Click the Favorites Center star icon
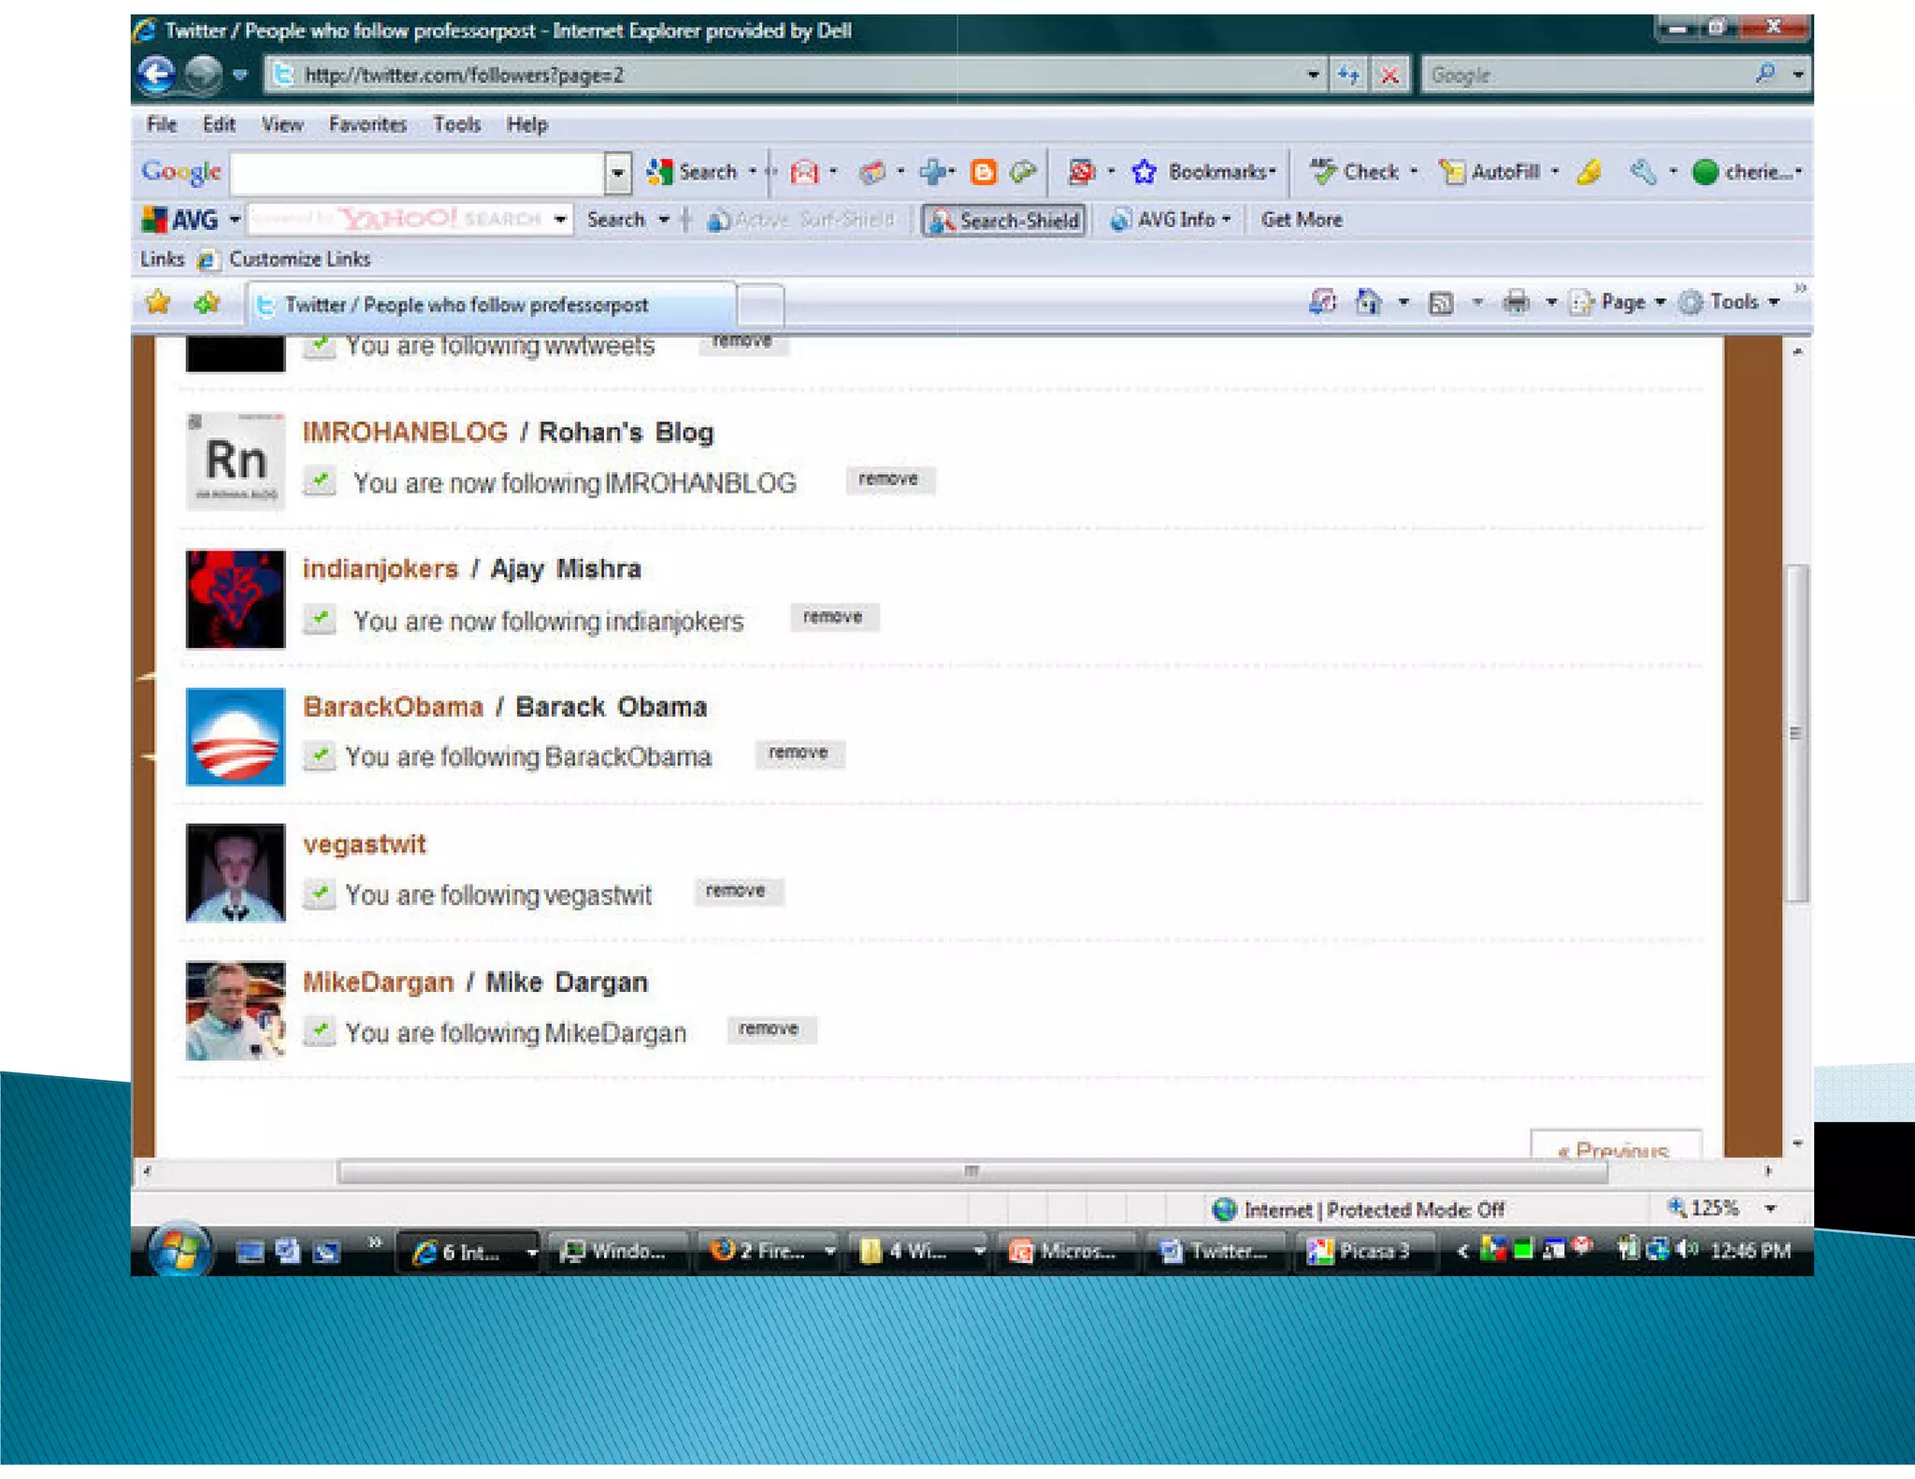1915x1479 pixels. pyautogui.click(x=159, y=302)
